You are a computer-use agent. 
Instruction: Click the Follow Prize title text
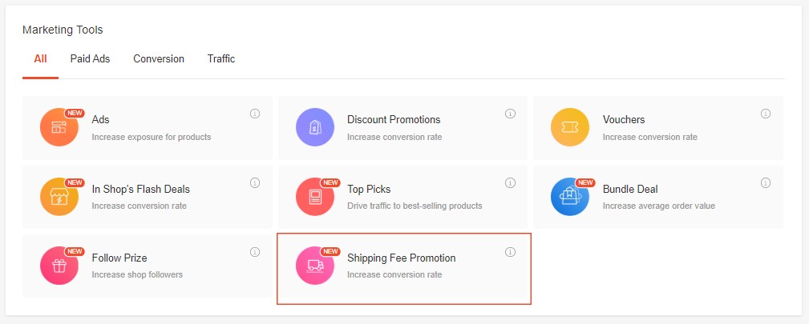pos(119,258)
